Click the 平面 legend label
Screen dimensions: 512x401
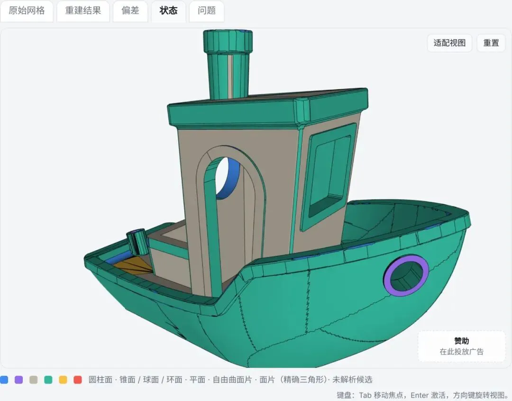197,380
